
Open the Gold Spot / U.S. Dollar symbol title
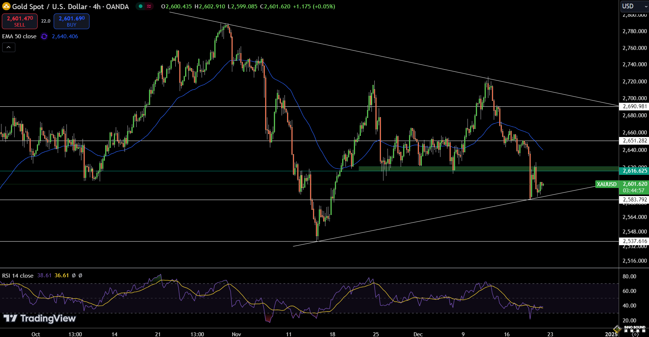tap(70, 7)
